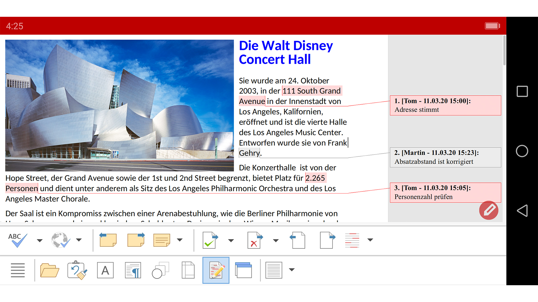This screenshot has height=302, width=538.
Task: Open the reject change dropdown arrow
Action: click(x=276, y=240)
